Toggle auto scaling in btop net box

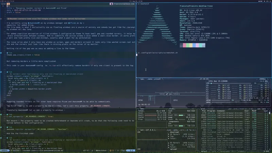[x=175, y=130]
